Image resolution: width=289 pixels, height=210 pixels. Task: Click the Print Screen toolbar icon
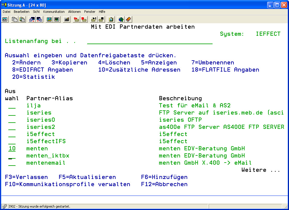pos(5,19)
